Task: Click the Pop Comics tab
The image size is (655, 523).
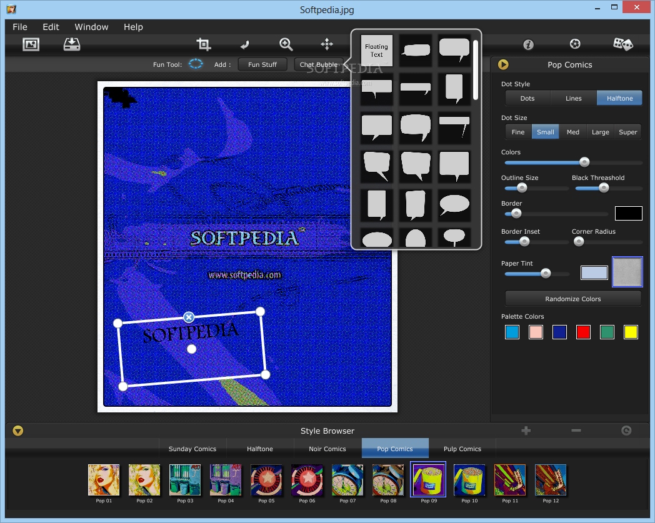Action: coord(395,449)
